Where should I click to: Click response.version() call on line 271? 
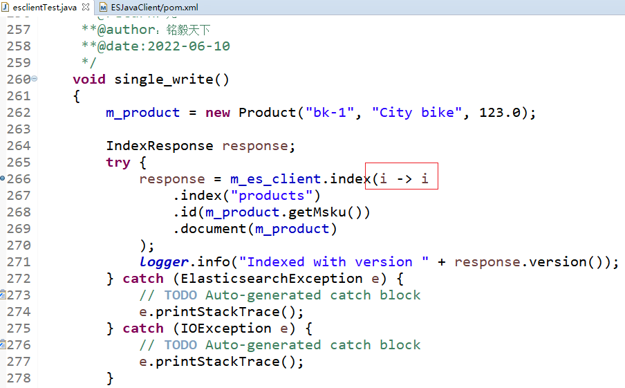532,262
